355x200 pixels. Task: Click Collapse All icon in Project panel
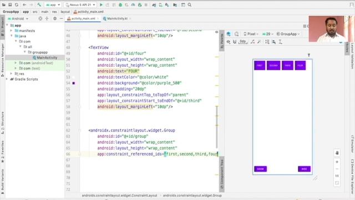click(47, 18)
